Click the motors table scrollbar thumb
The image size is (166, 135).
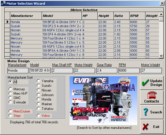161,19
